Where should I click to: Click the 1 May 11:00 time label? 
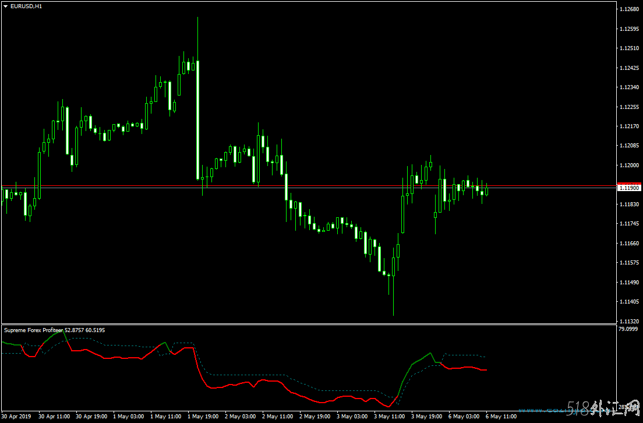pyautogui.click(x=166, y=417)
